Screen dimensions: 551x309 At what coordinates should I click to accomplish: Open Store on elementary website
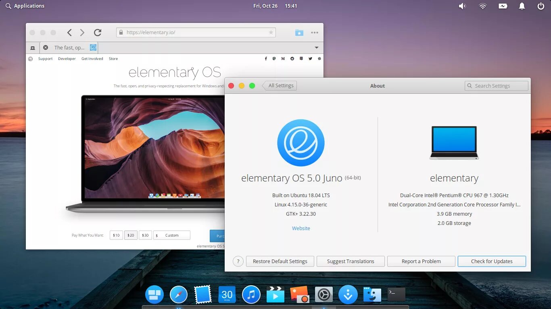(113, 59)
